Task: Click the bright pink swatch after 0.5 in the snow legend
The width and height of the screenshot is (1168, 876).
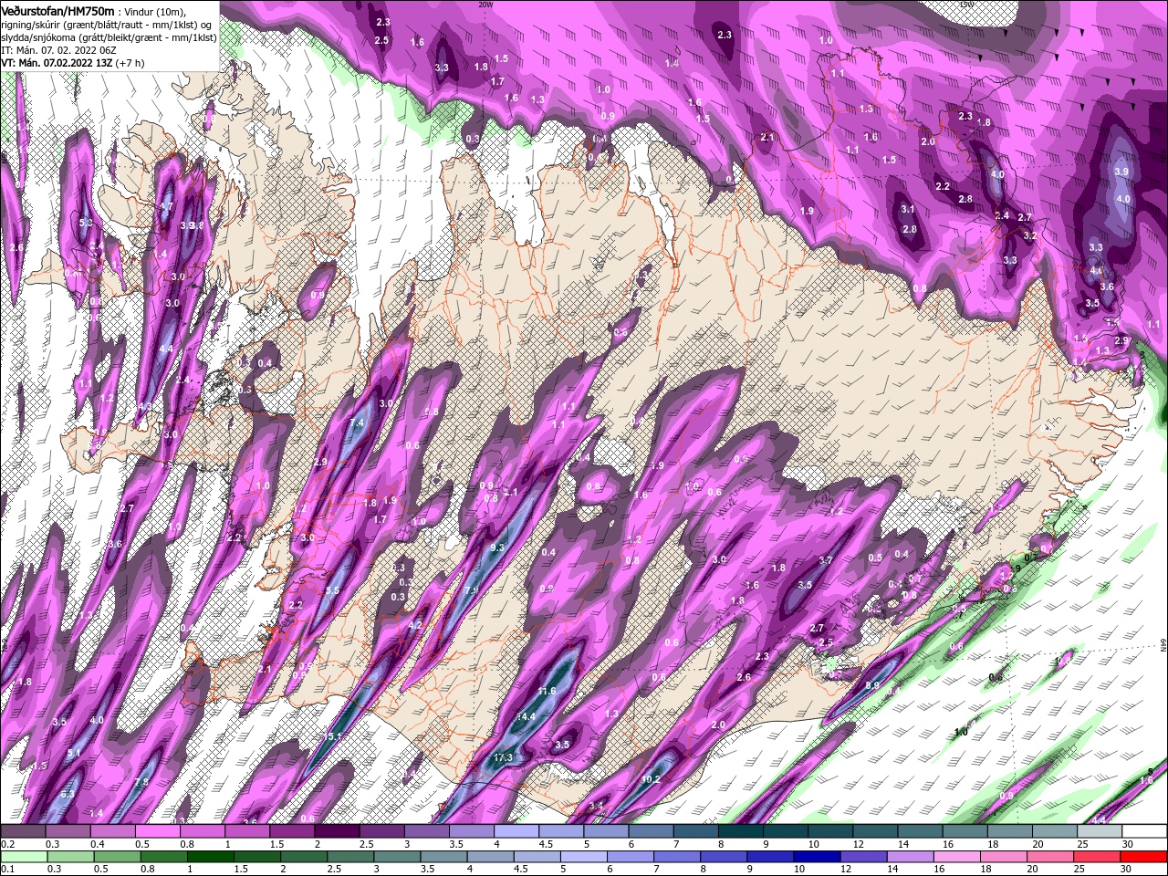Action: [157, 831]
